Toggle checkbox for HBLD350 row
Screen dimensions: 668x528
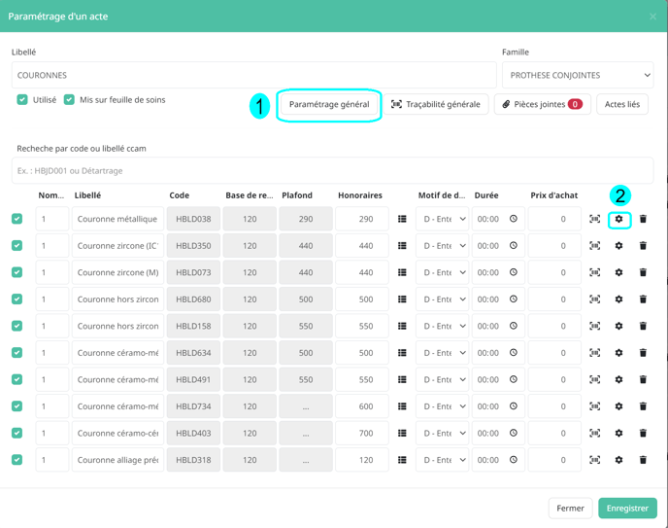17,246
